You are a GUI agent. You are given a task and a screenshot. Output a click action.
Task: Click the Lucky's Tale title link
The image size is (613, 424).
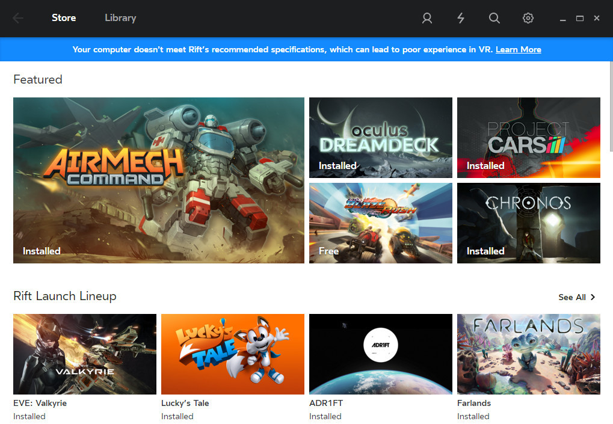[x=185, y=403]
